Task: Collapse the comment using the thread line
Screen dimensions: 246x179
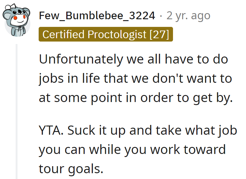Action: 17,110
